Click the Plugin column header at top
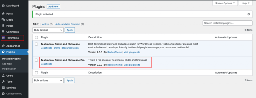This screenshot has width=256, height=98. (44, 37)
